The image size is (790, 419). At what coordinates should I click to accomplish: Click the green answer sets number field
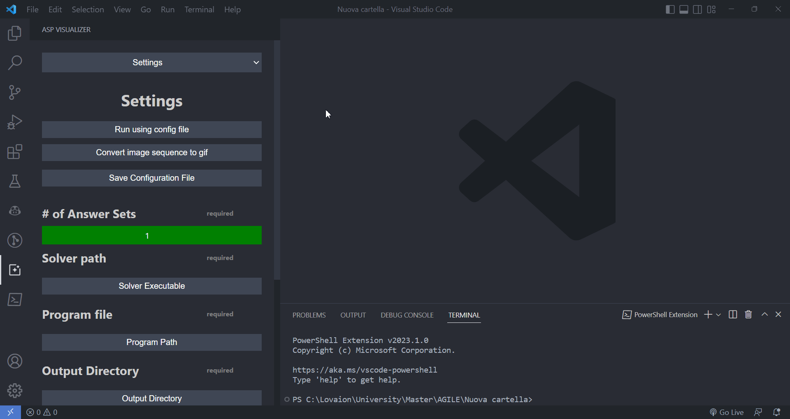[x=152, y=235]
